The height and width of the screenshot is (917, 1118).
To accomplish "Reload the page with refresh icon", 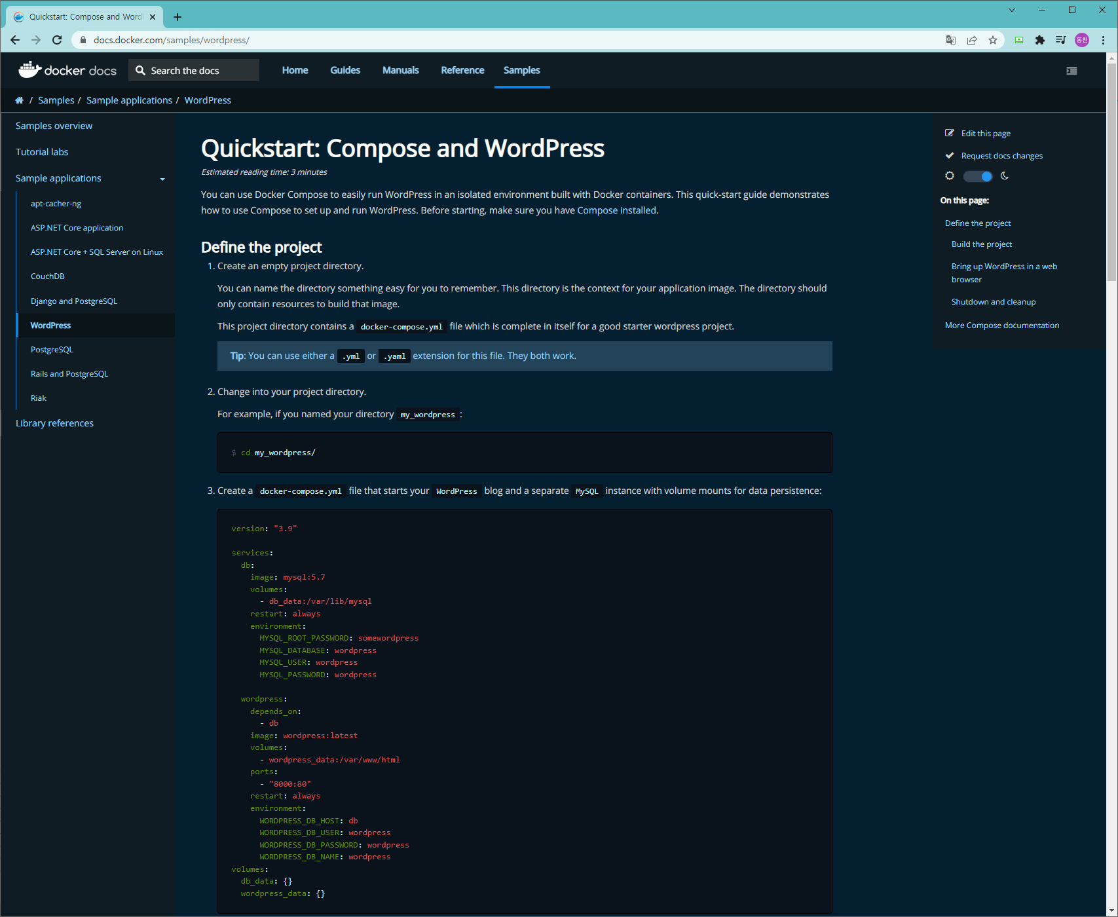I will (x=57, y=40).
